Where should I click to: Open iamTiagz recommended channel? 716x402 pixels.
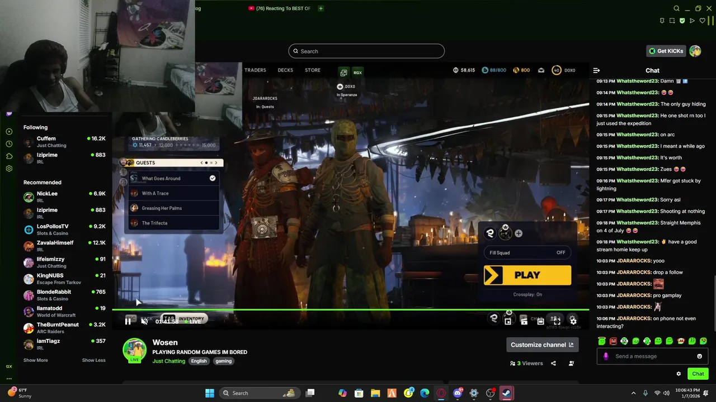[64, 344]
